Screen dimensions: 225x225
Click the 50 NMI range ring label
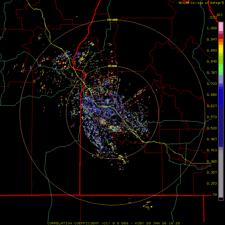tap(112, 66)
